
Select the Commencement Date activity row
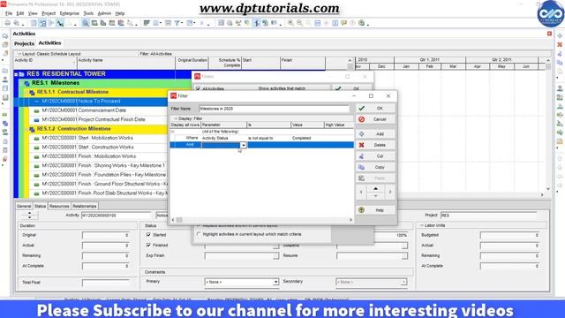coord(97,110)
